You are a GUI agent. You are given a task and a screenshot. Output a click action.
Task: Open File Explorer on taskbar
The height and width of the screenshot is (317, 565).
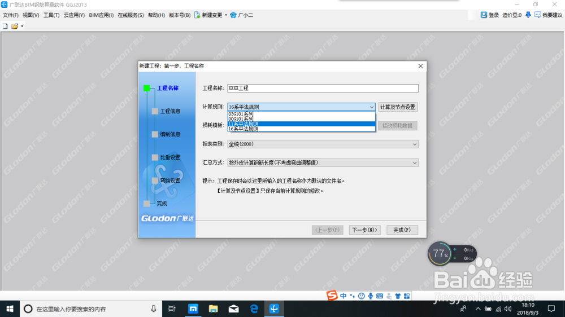click(214, 309)
